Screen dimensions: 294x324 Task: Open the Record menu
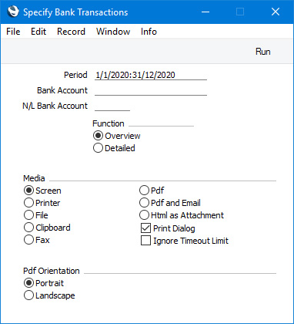pos(71,32)
